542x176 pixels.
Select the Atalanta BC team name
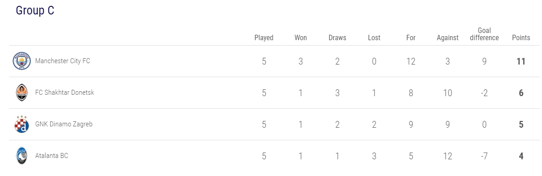[52, 156]
